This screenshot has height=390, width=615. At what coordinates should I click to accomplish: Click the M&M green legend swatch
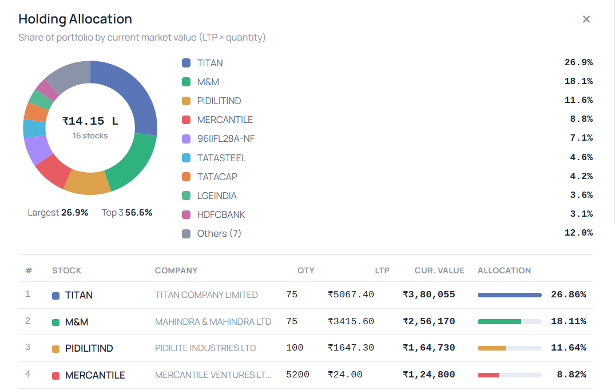point(187,82)
